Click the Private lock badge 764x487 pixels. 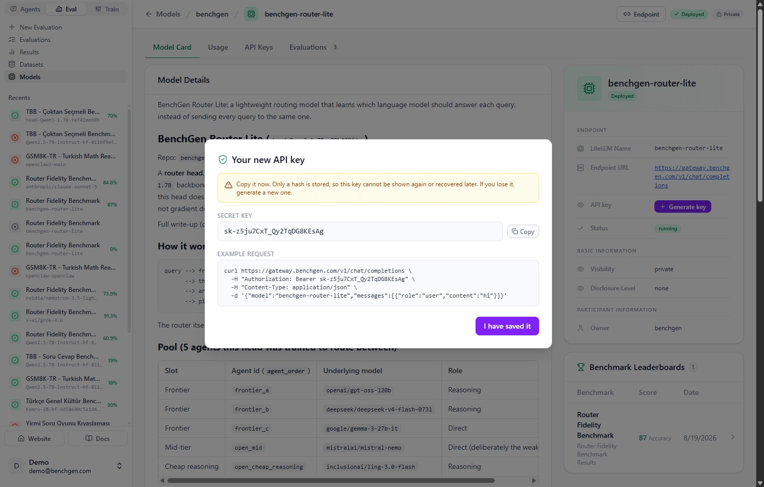(728, 14)
